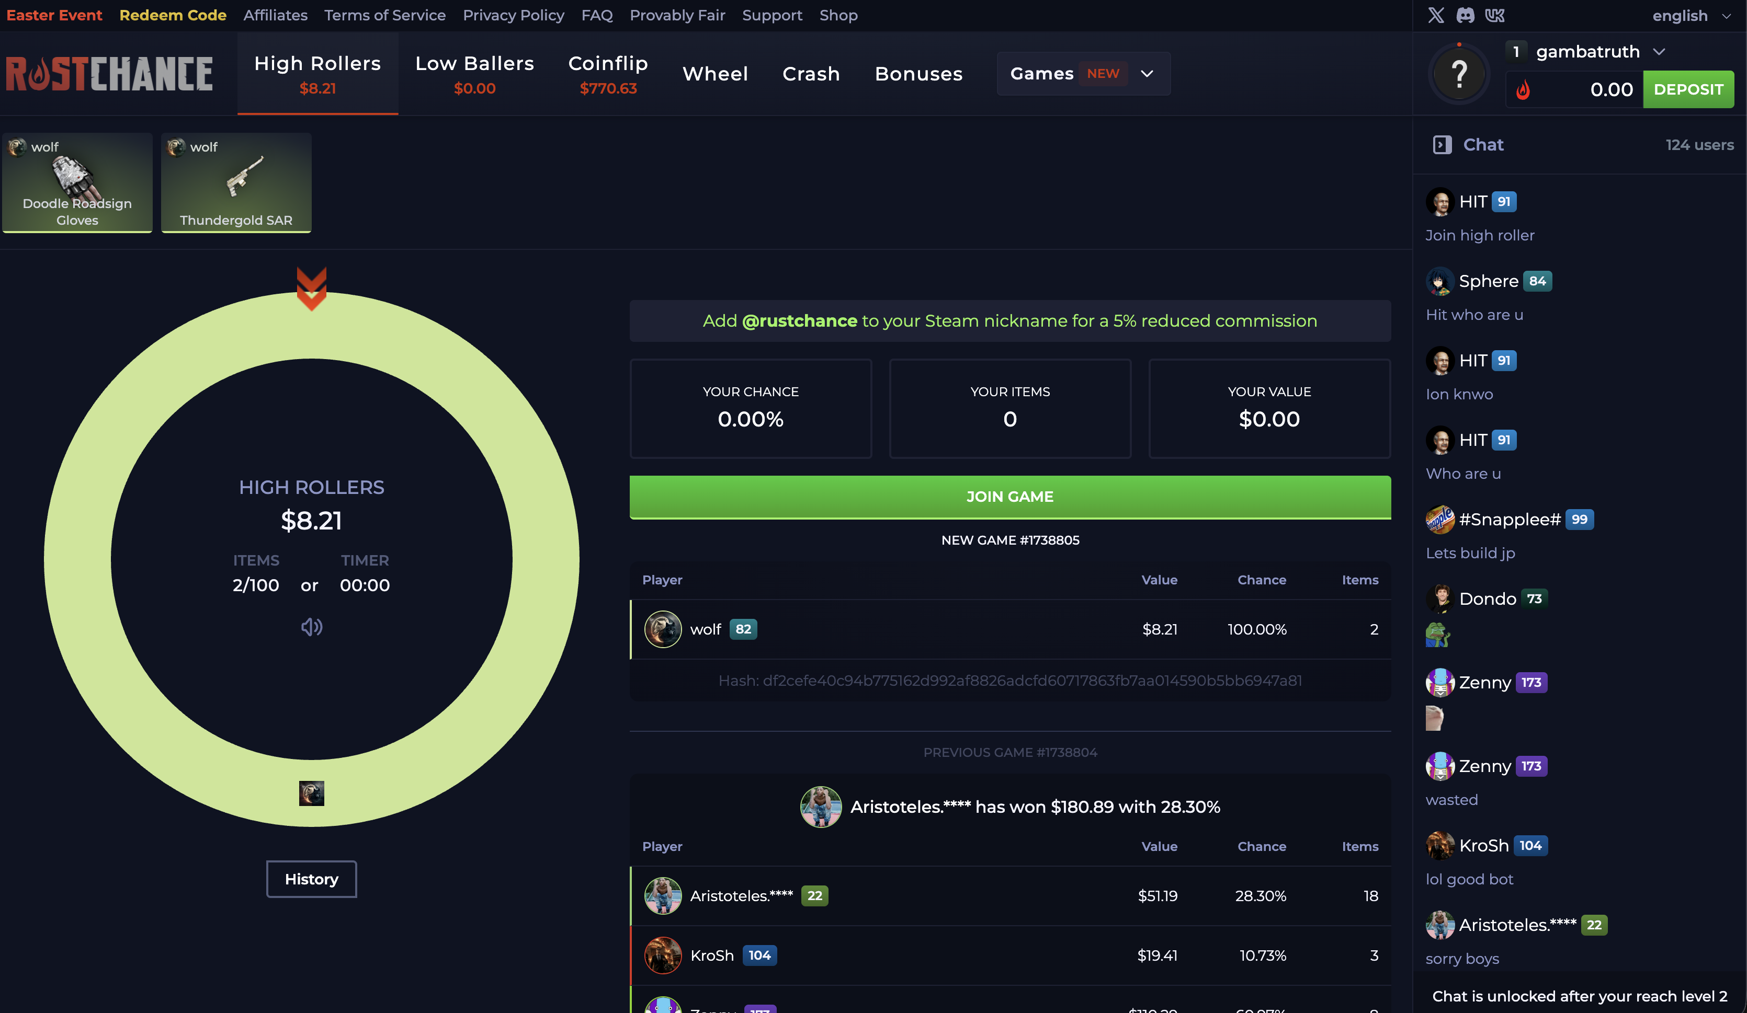Open the Wheel game tab

[x=716, y=74]
